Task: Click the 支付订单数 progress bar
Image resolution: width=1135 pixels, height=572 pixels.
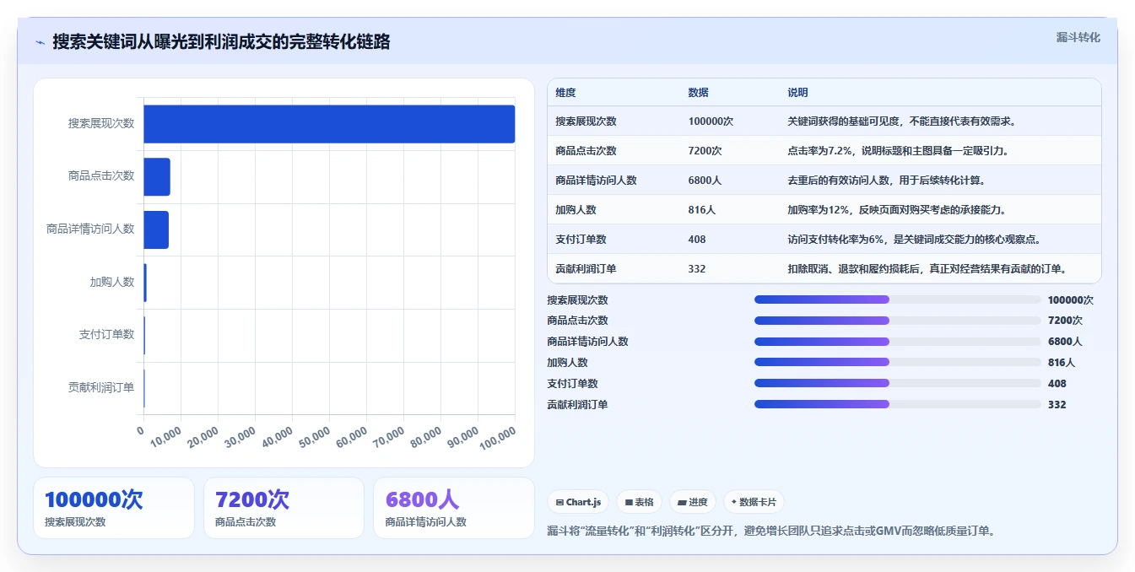Action: (898, 383)
